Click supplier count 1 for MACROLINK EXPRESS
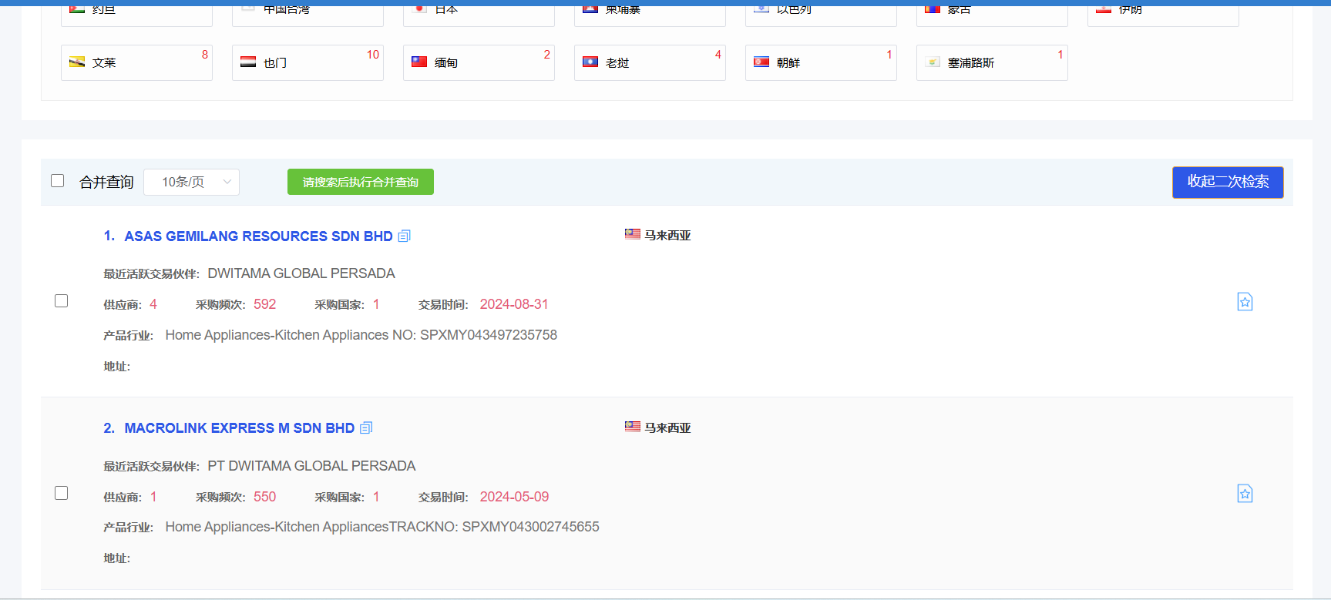 tap(153, 497)
